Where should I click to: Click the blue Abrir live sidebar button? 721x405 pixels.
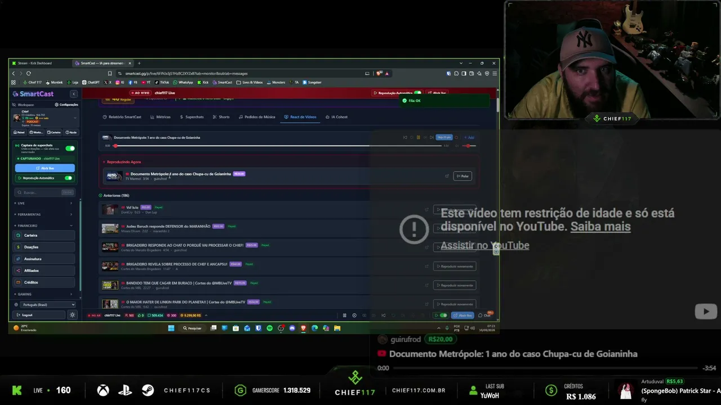(x=44, y=168)
